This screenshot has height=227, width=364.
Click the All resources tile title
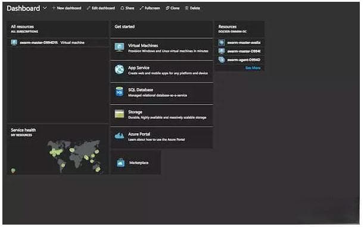[22, 27]
